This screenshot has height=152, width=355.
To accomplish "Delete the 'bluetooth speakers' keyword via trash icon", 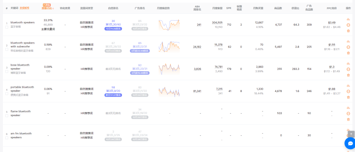I will coord(348,31).
